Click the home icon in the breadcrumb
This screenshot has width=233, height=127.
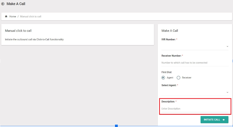tap(6, 16)
